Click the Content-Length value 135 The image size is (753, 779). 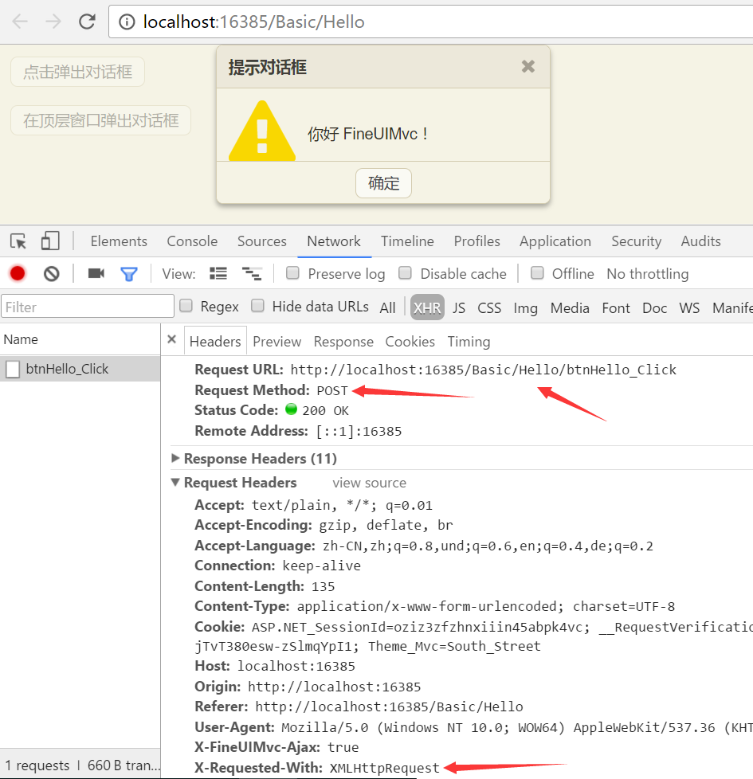coord(323,586)
